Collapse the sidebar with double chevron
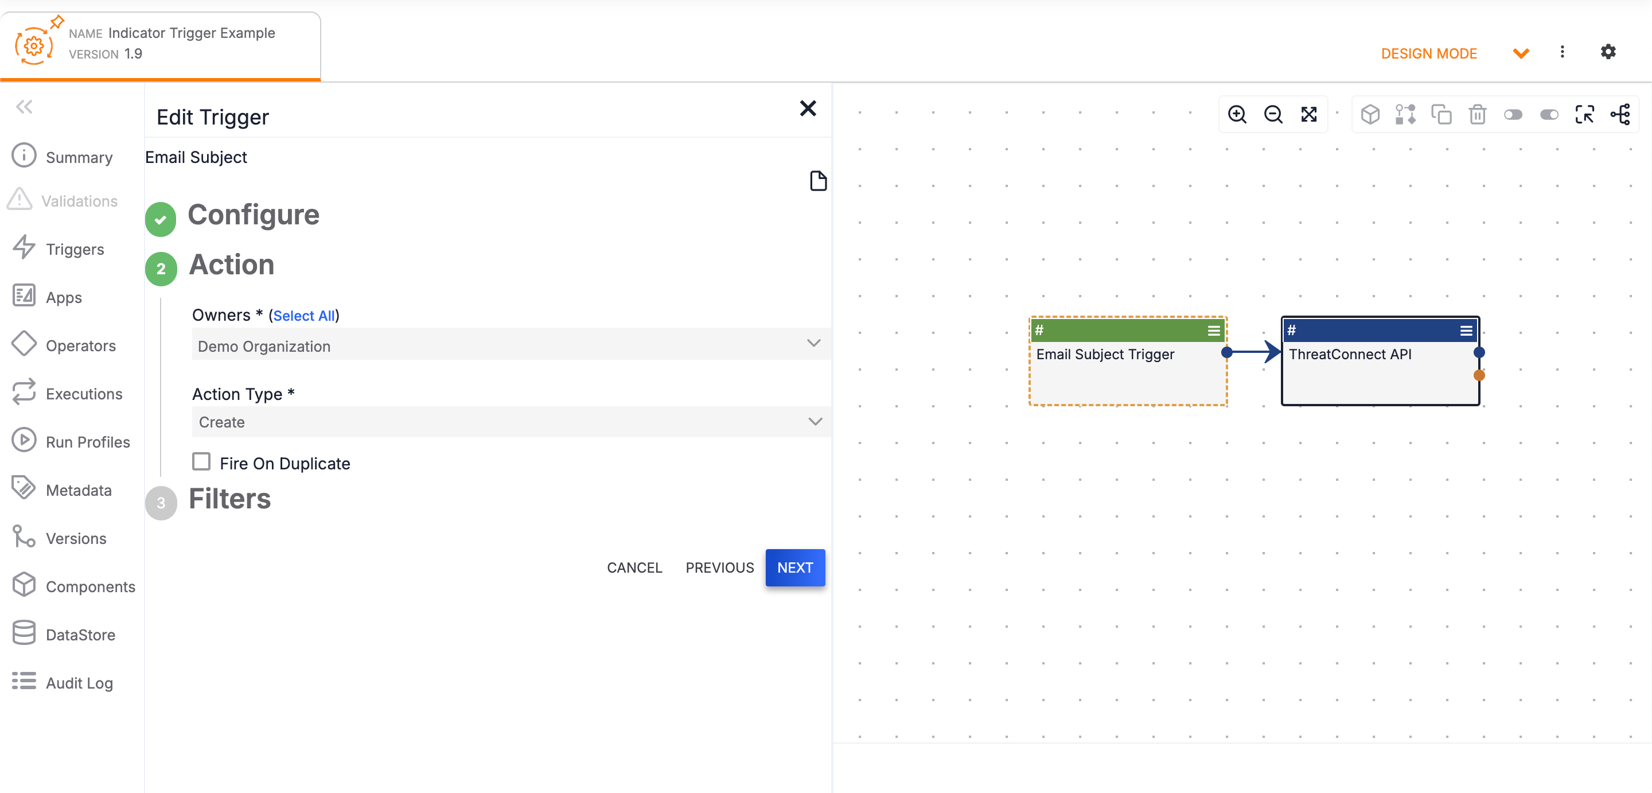The image size is (1652, 793). coord(24,107)
